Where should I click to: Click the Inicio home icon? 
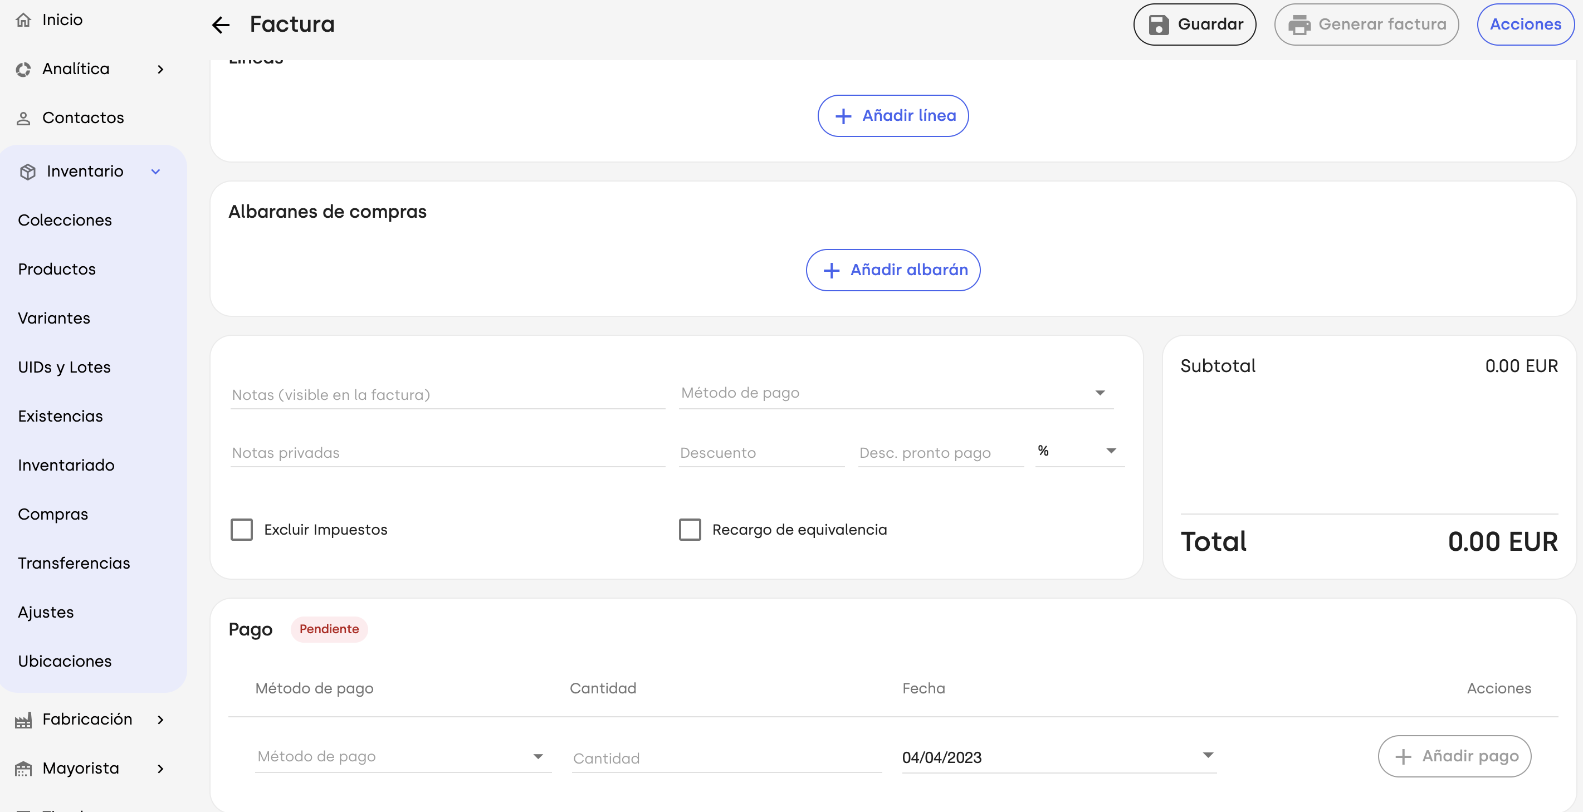(x=23, y=19)
